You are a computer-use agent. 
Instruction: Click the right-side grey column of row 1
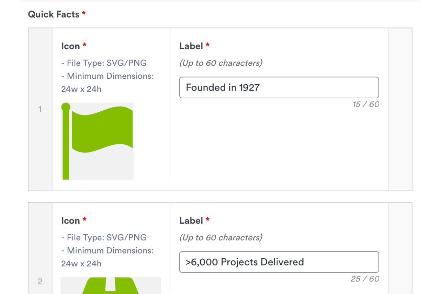point(400,109)
